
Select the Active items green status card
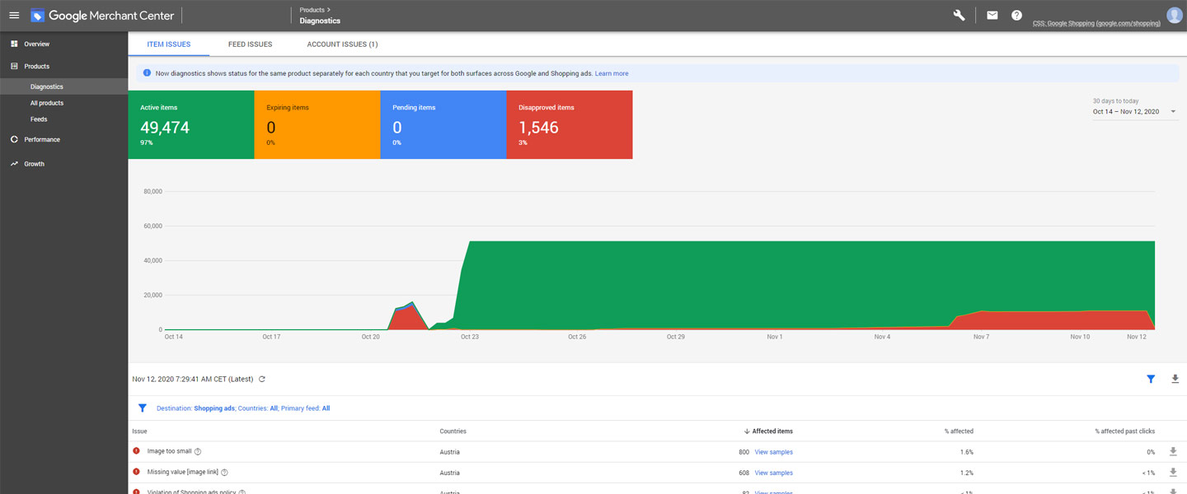point(190,124)
